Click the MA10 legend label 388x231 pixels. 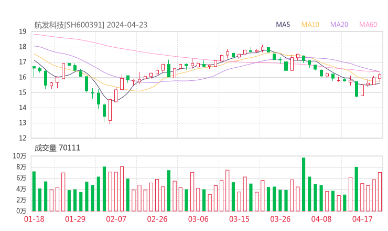[x=310, y=25]
